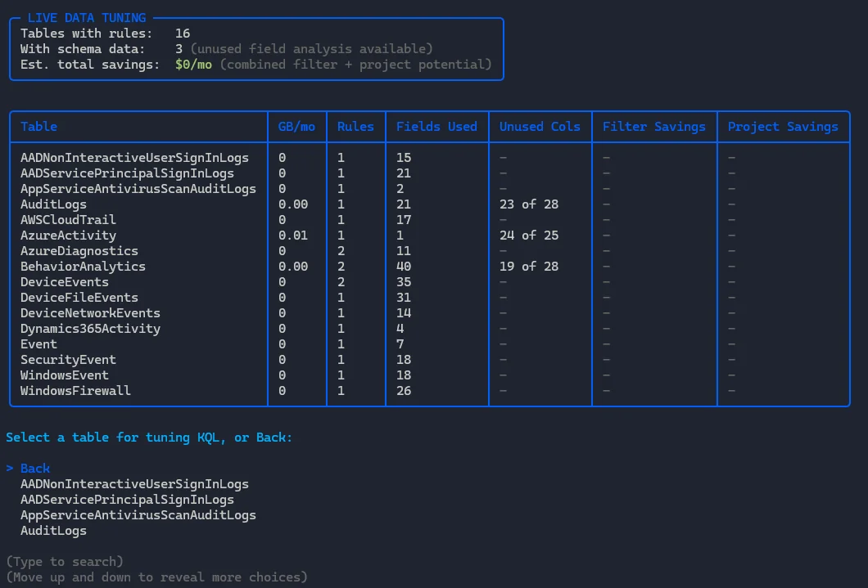Click the Rules column header
868x588 pixels.
point(355,127)
